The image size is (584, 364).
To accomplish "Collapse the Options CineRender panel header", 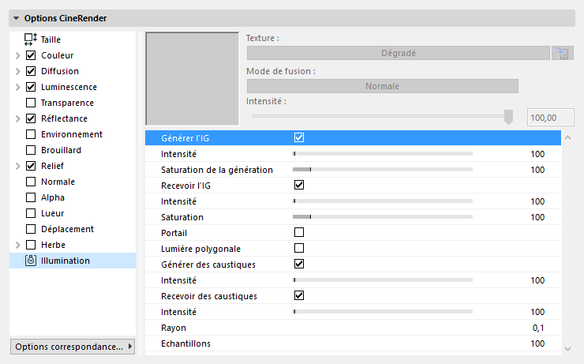I will pyautogui.click(x=16, y=18).
